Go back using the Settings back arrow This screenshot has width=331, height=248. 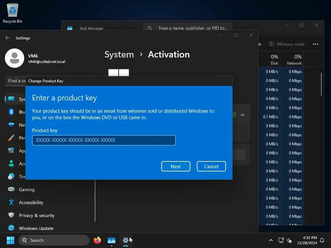click(7, 38)
